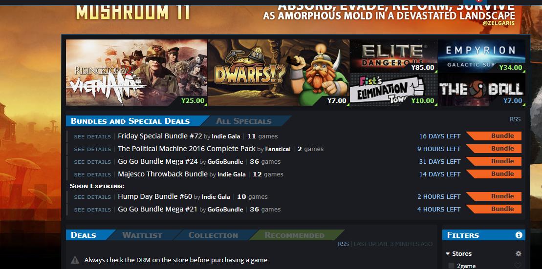Click the DRM warning triangle icon
Screen dimensions: 542x269
click(x=75, y=260)
